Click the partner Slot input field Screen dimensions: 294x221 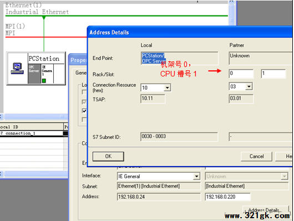273,74
